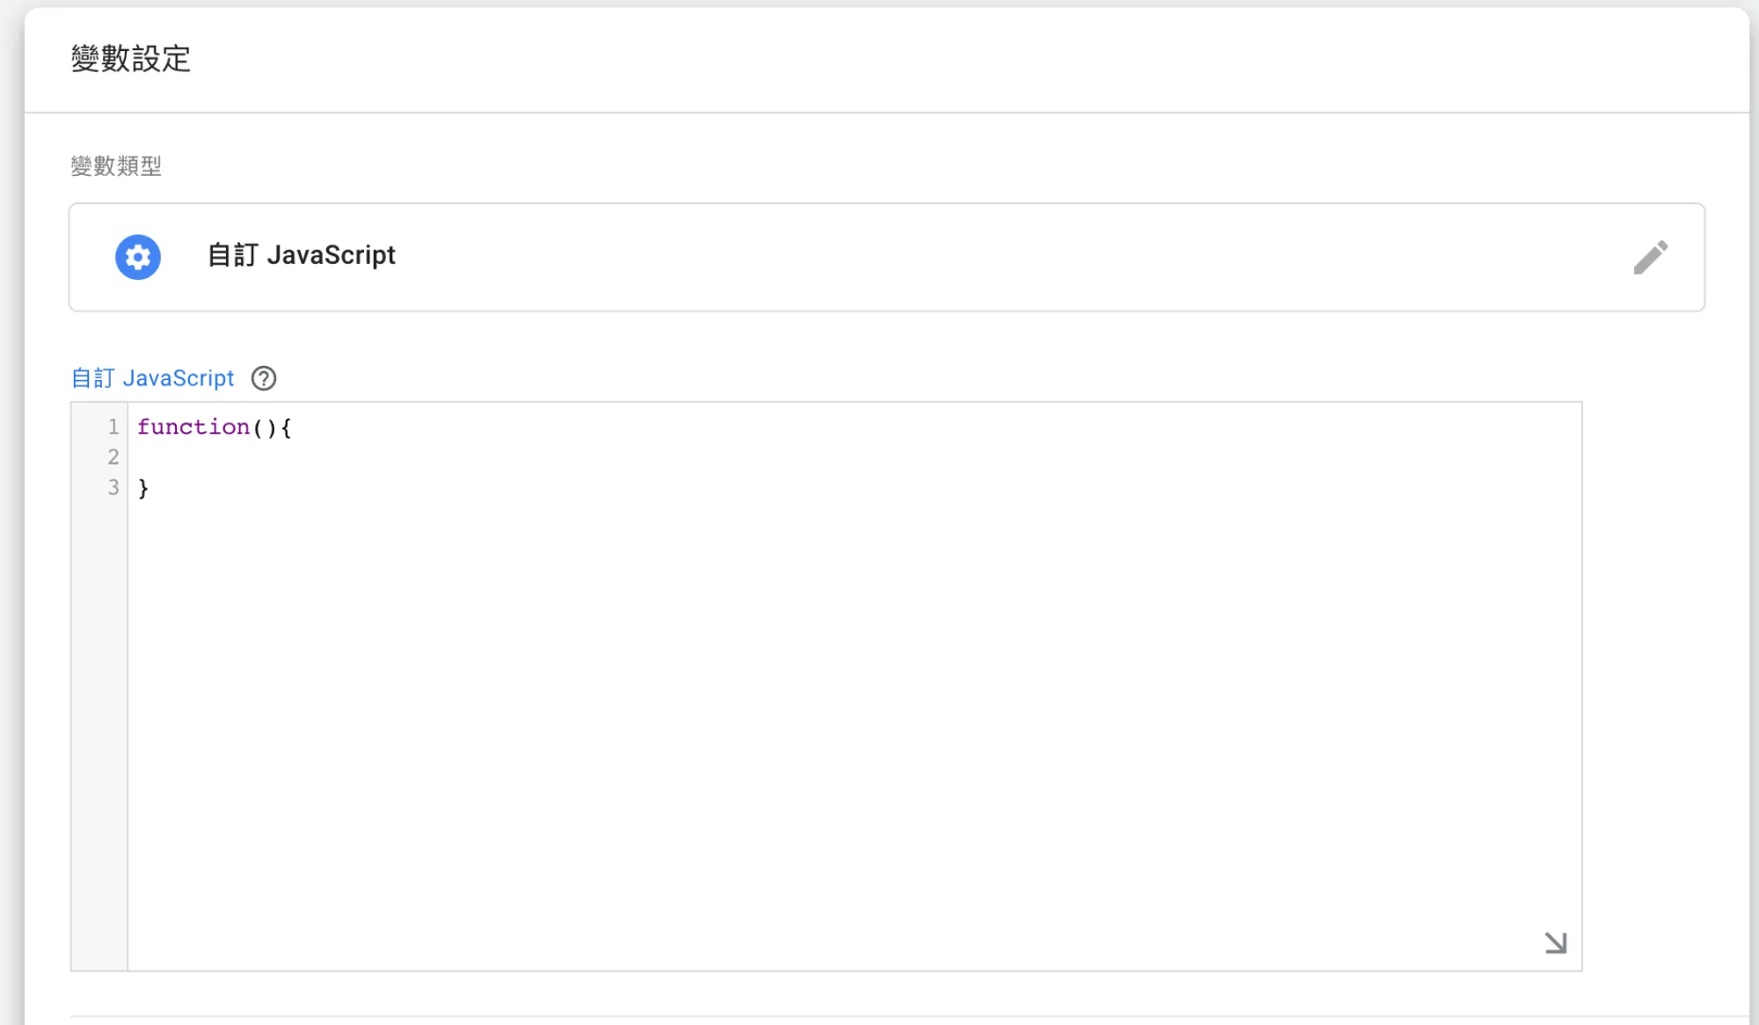The width and height of the screenshot is (1759, 1025).
Task: Click the diagonal resize arrow in editor corner
Action: point(1555,941)
